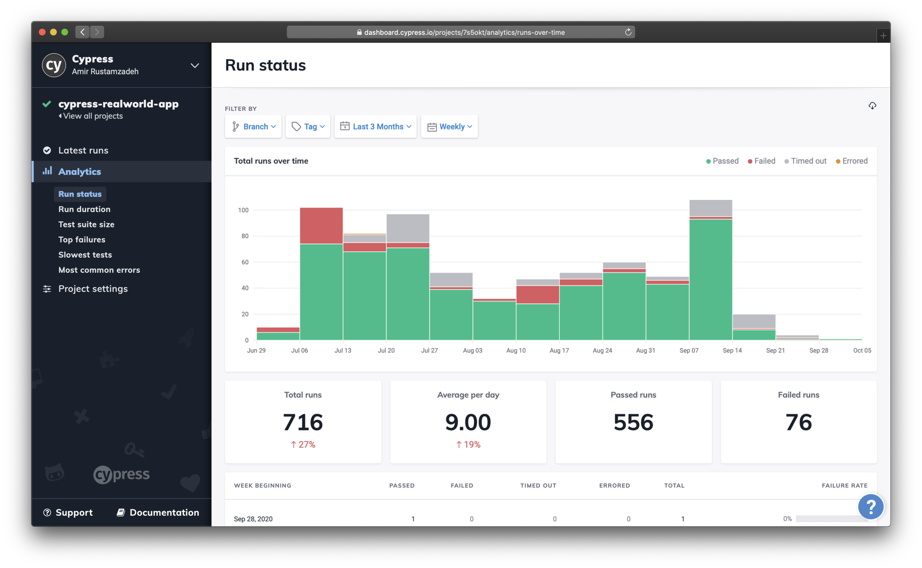The image size is (922, 568).
Task: Open a new tab with plus icon
Action: (883, 36)
